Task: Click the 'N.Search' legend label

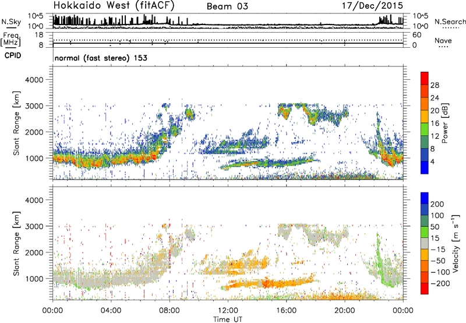Action: [x=450, y=22]
